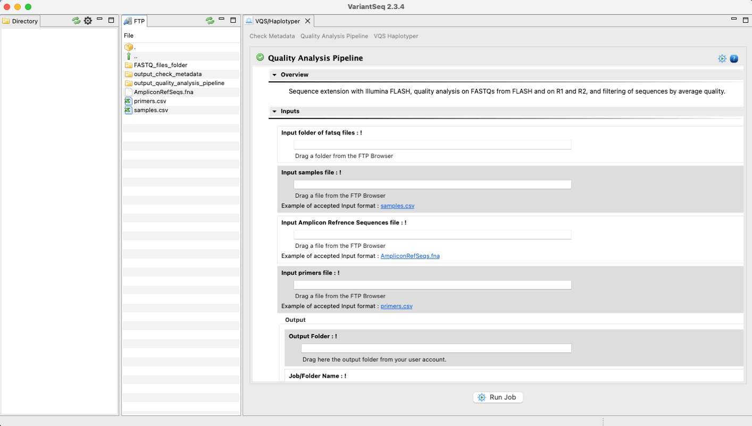Go to parent directory '..' arrow

coord(128,56)
